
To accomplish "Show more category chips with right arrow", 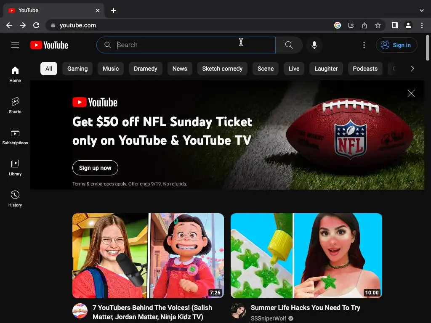I will [412, 69].
